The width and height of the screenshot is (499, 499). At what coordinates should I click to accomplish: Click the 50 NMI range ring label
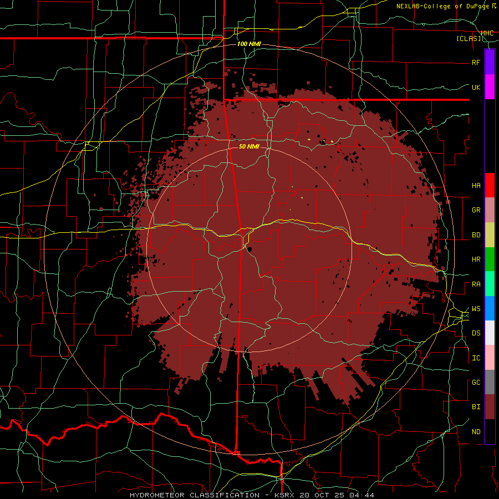tap(249, 146)
